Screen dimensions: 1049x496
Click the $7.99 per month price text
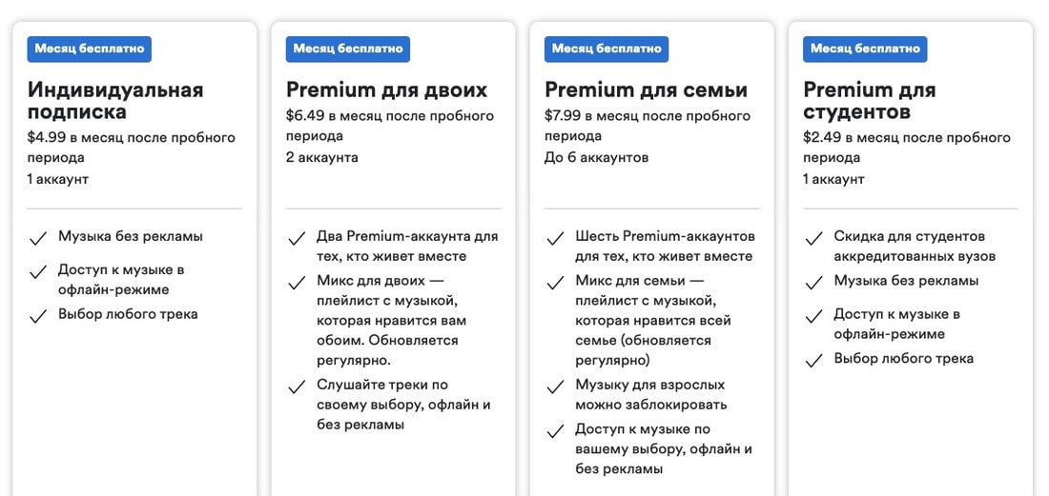pos(647,126)
